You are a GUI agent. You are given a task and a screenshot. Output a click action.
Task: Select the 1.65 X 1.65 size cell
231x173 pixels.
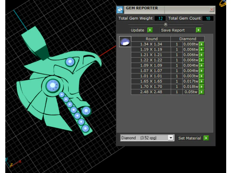(151, 81)
